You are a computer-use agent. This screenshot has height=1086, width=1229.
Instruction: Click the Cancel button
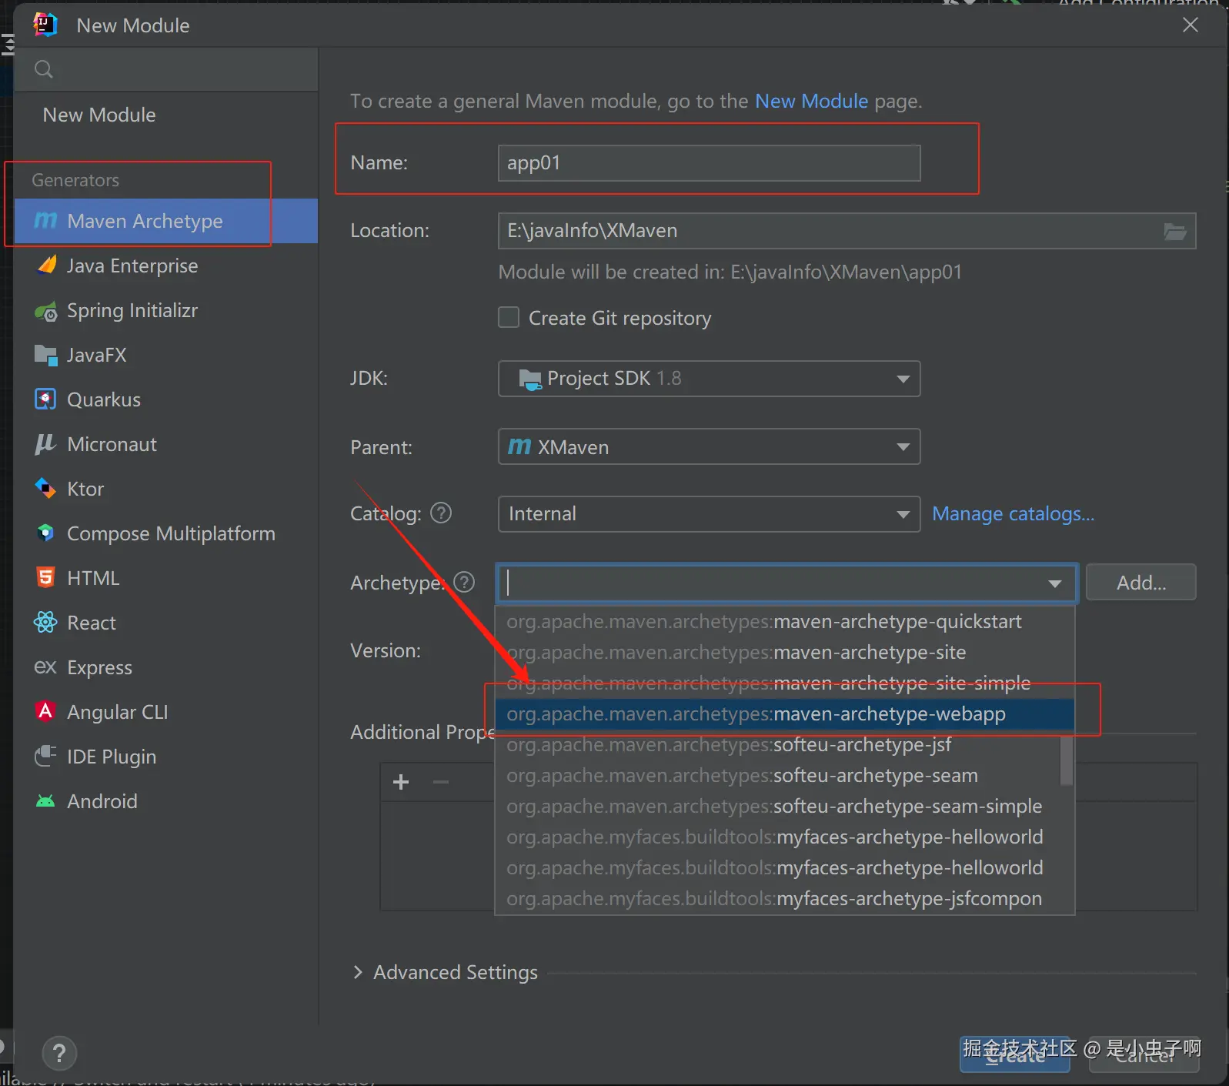(x=1144, y=1054)
